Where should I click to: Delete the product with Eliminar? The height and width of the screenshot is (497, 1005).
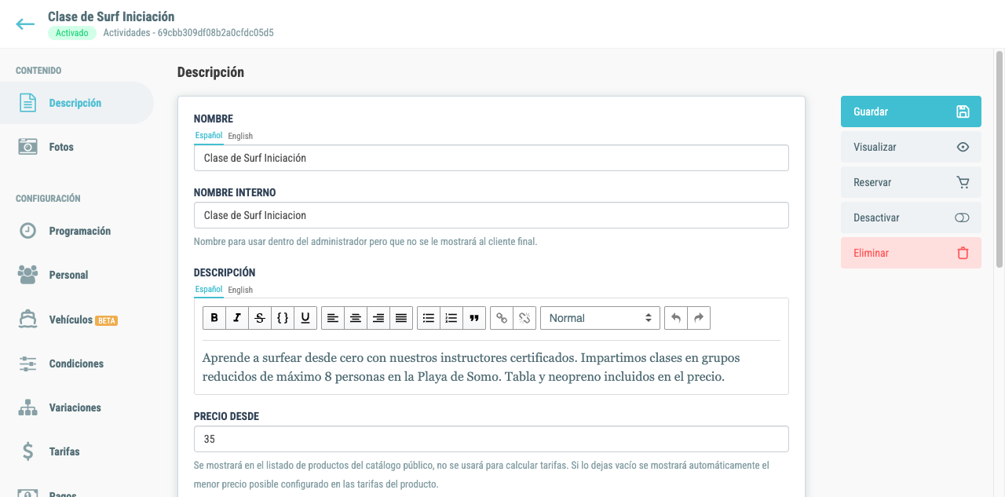pos(911,253)
